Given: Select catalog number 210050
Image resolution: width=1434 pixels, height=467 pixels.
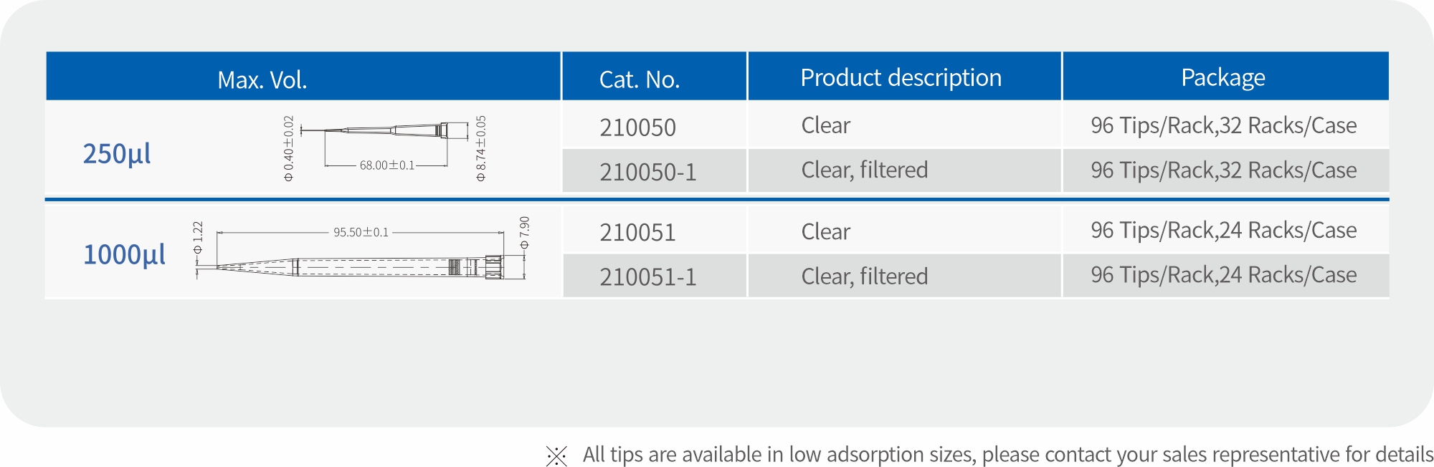Looking at the screenshot, I should coord(637,127).
